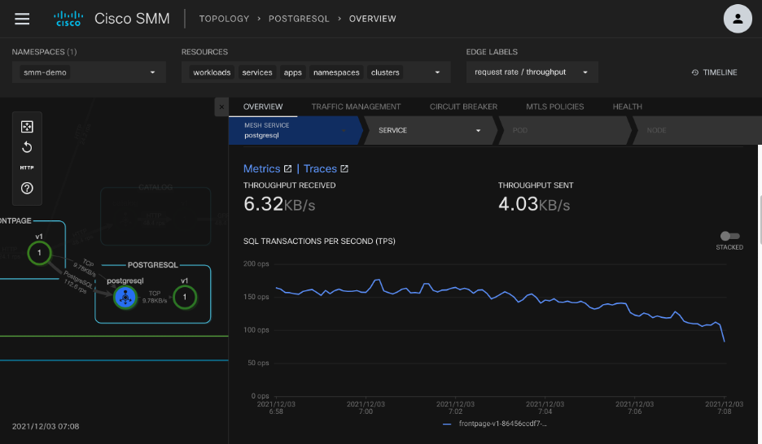Click the frontpage-v1 chart legend entry

tap(501, 424)
